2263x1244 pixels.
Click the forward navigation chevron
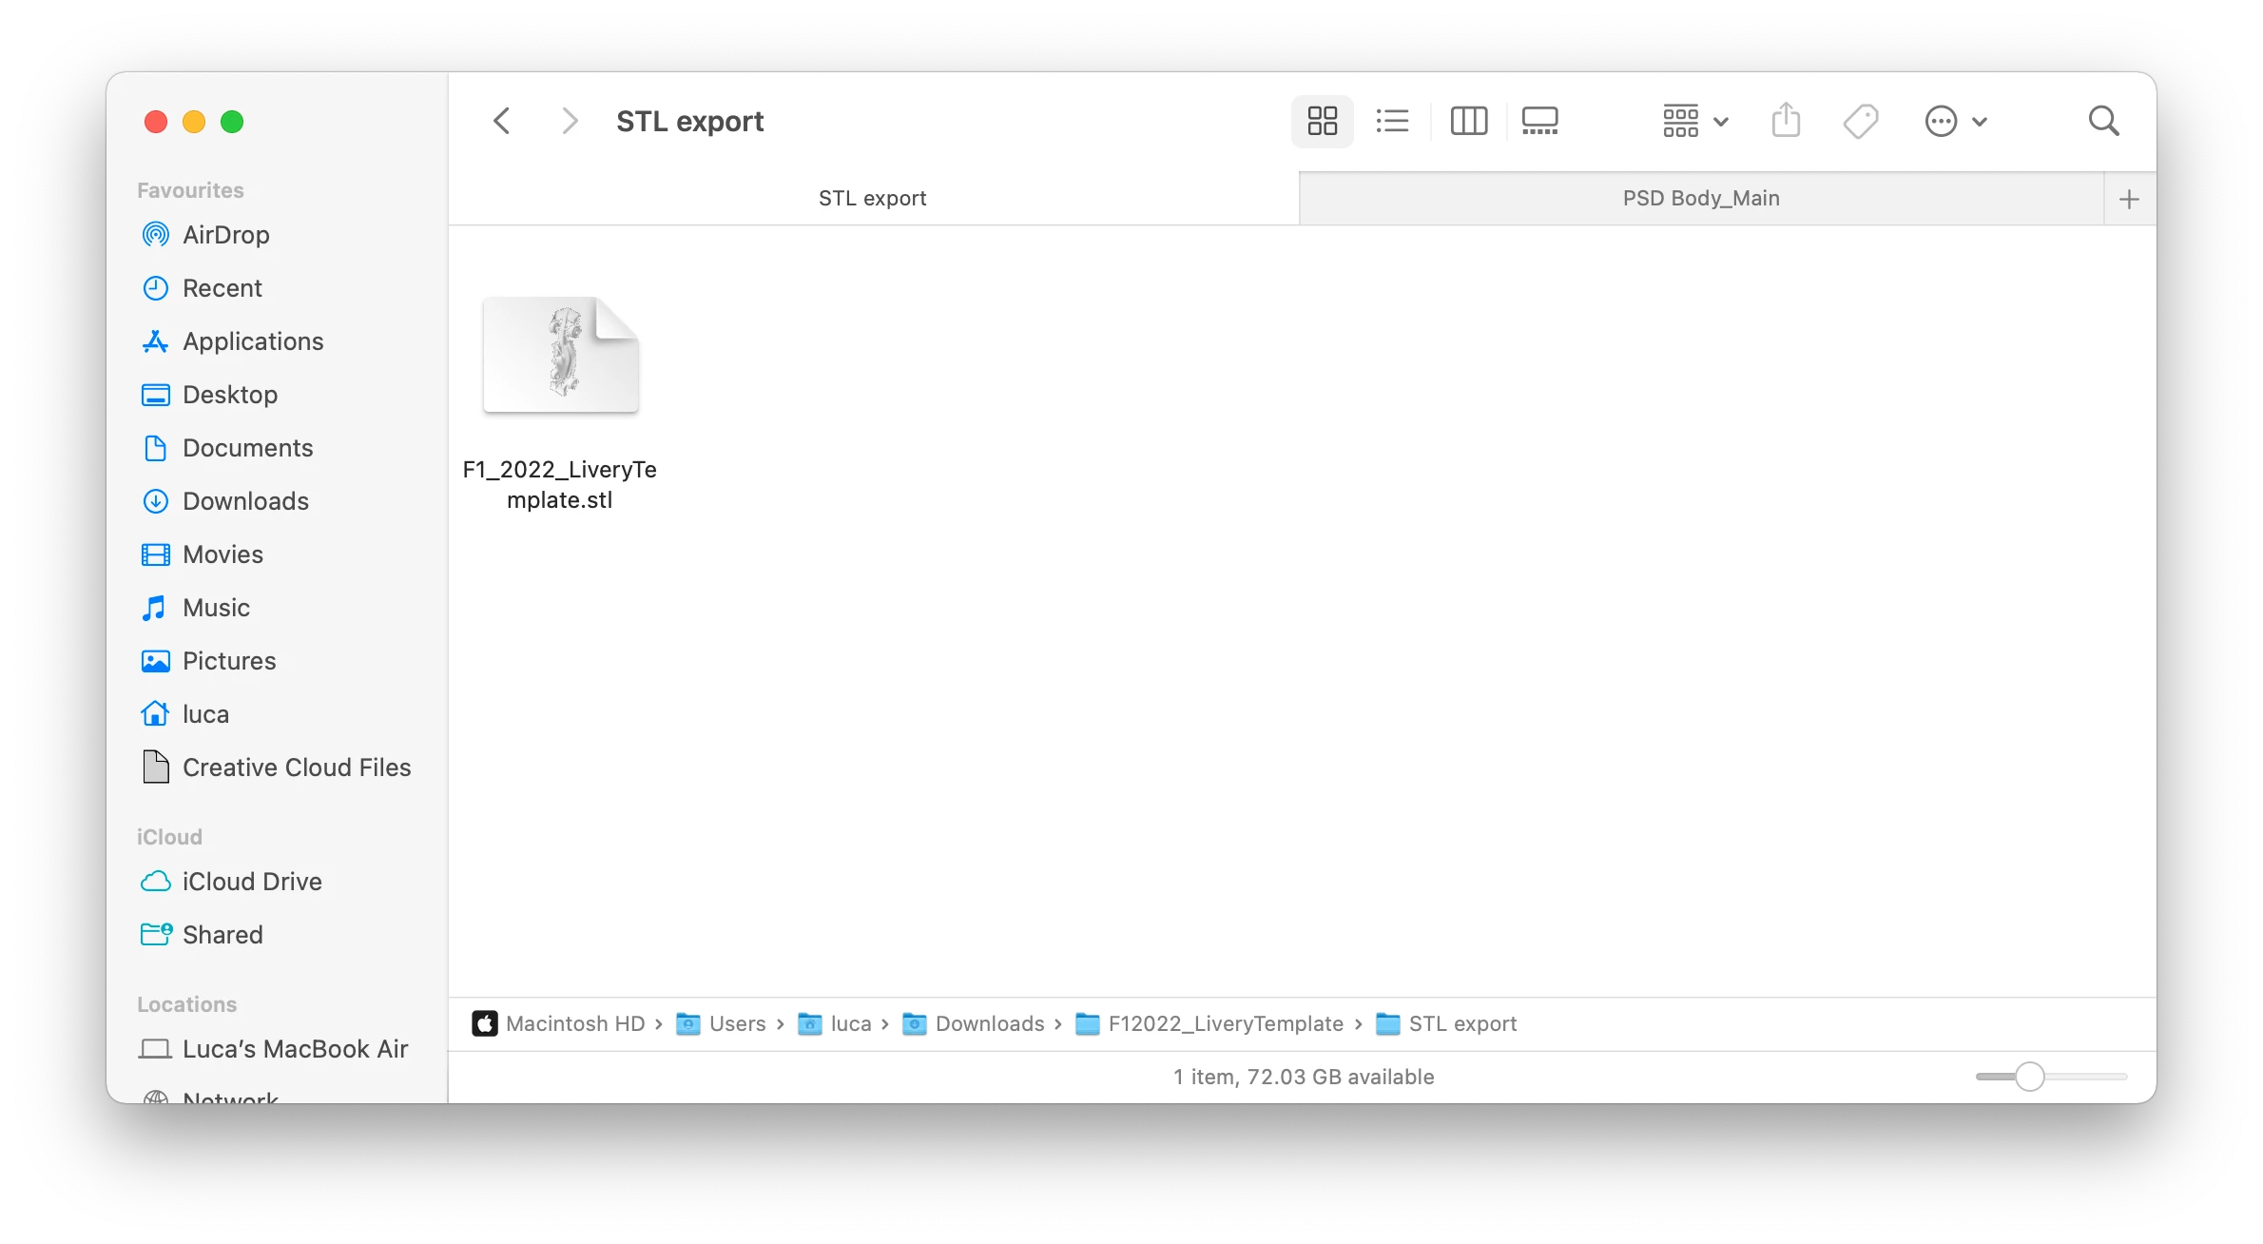pyautogui.click(x=569, y=121)
